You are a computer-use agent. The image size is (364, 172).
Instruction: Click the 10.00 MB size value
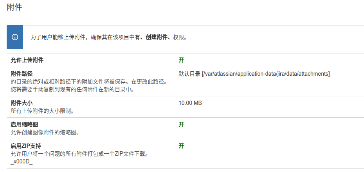click(190, 103)
